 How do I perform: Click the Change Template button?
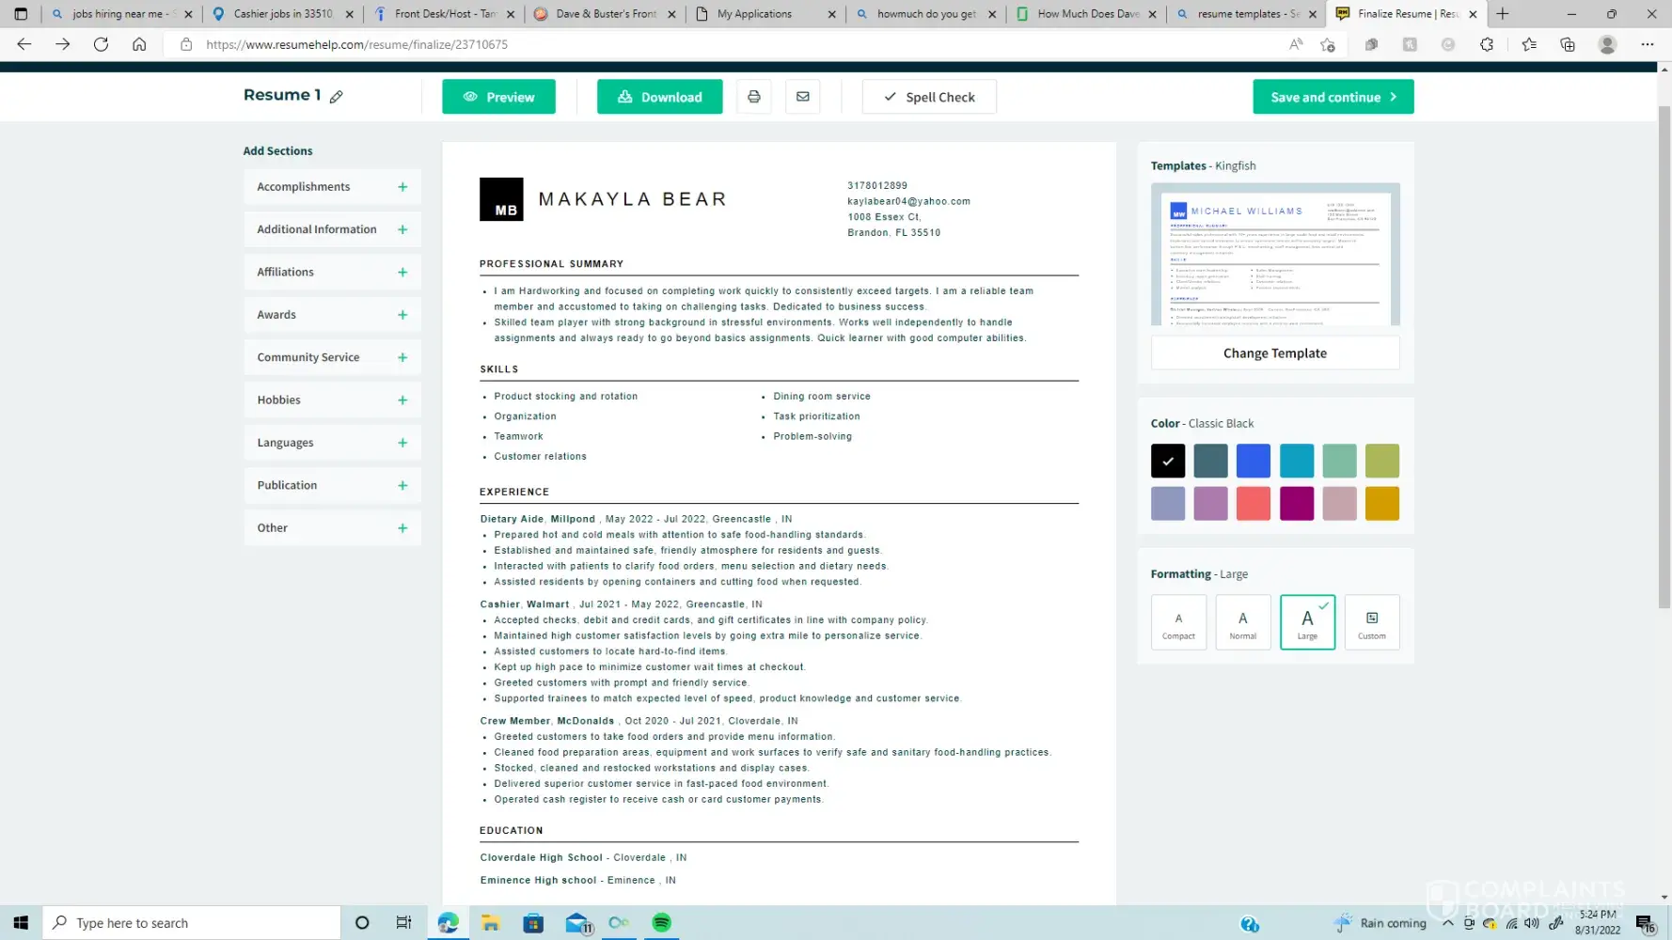click(1275, 353)
